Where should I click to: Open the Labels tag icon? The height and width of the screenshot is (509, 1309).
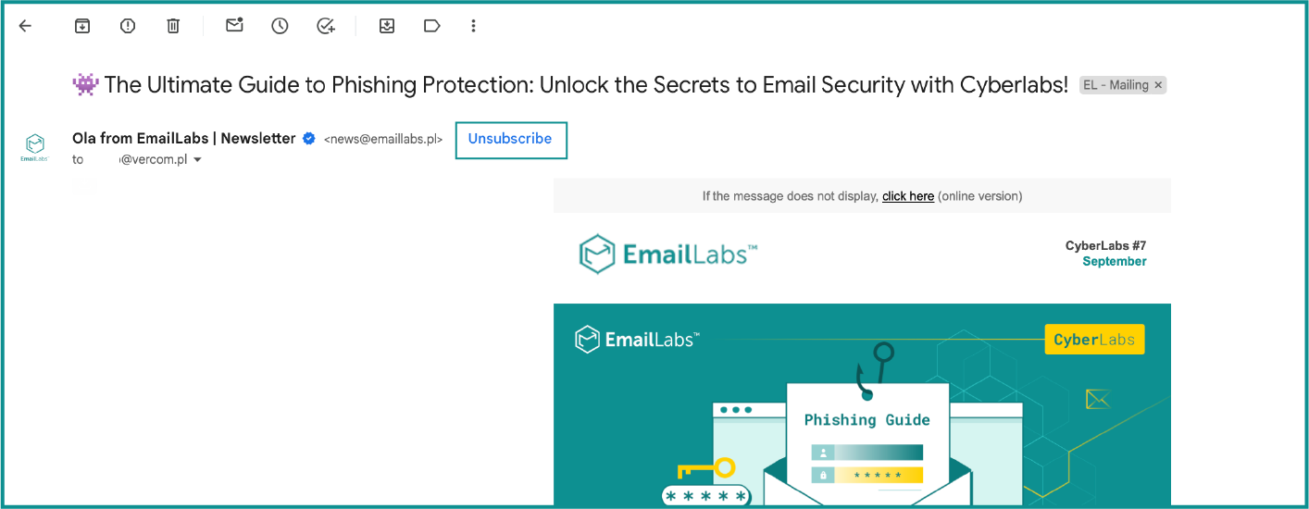[432, 26]
